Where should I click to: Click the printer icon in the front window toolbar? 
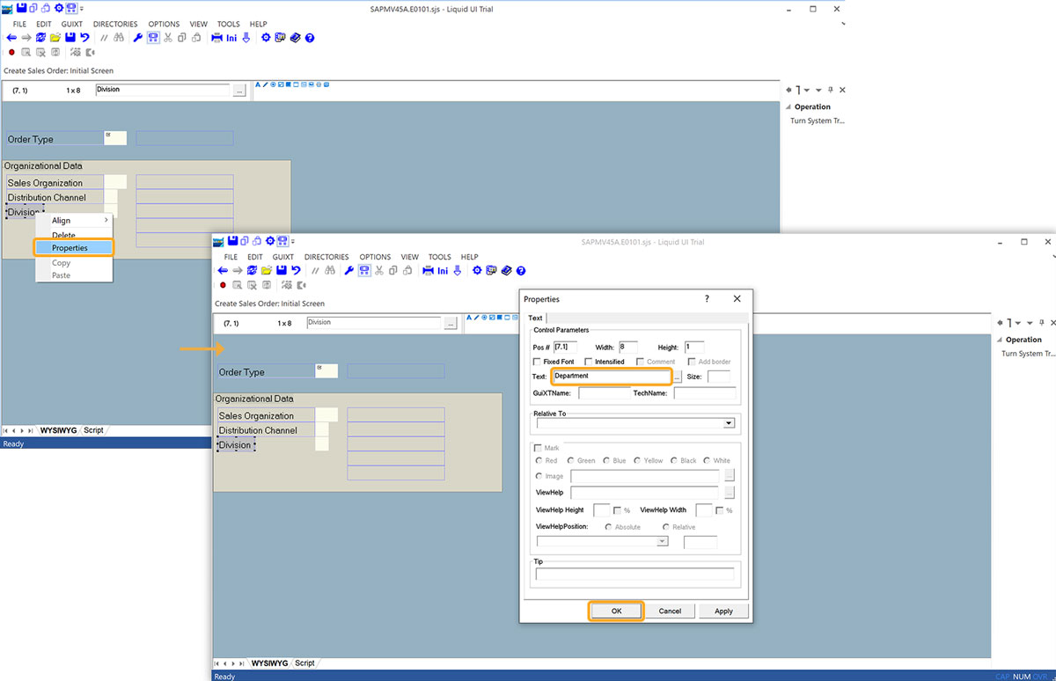click(x=428, y=271)
